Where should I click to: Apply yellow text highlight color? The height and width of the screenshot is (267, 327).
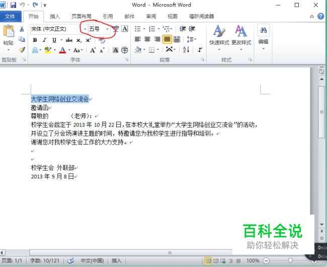click(48, 50)
